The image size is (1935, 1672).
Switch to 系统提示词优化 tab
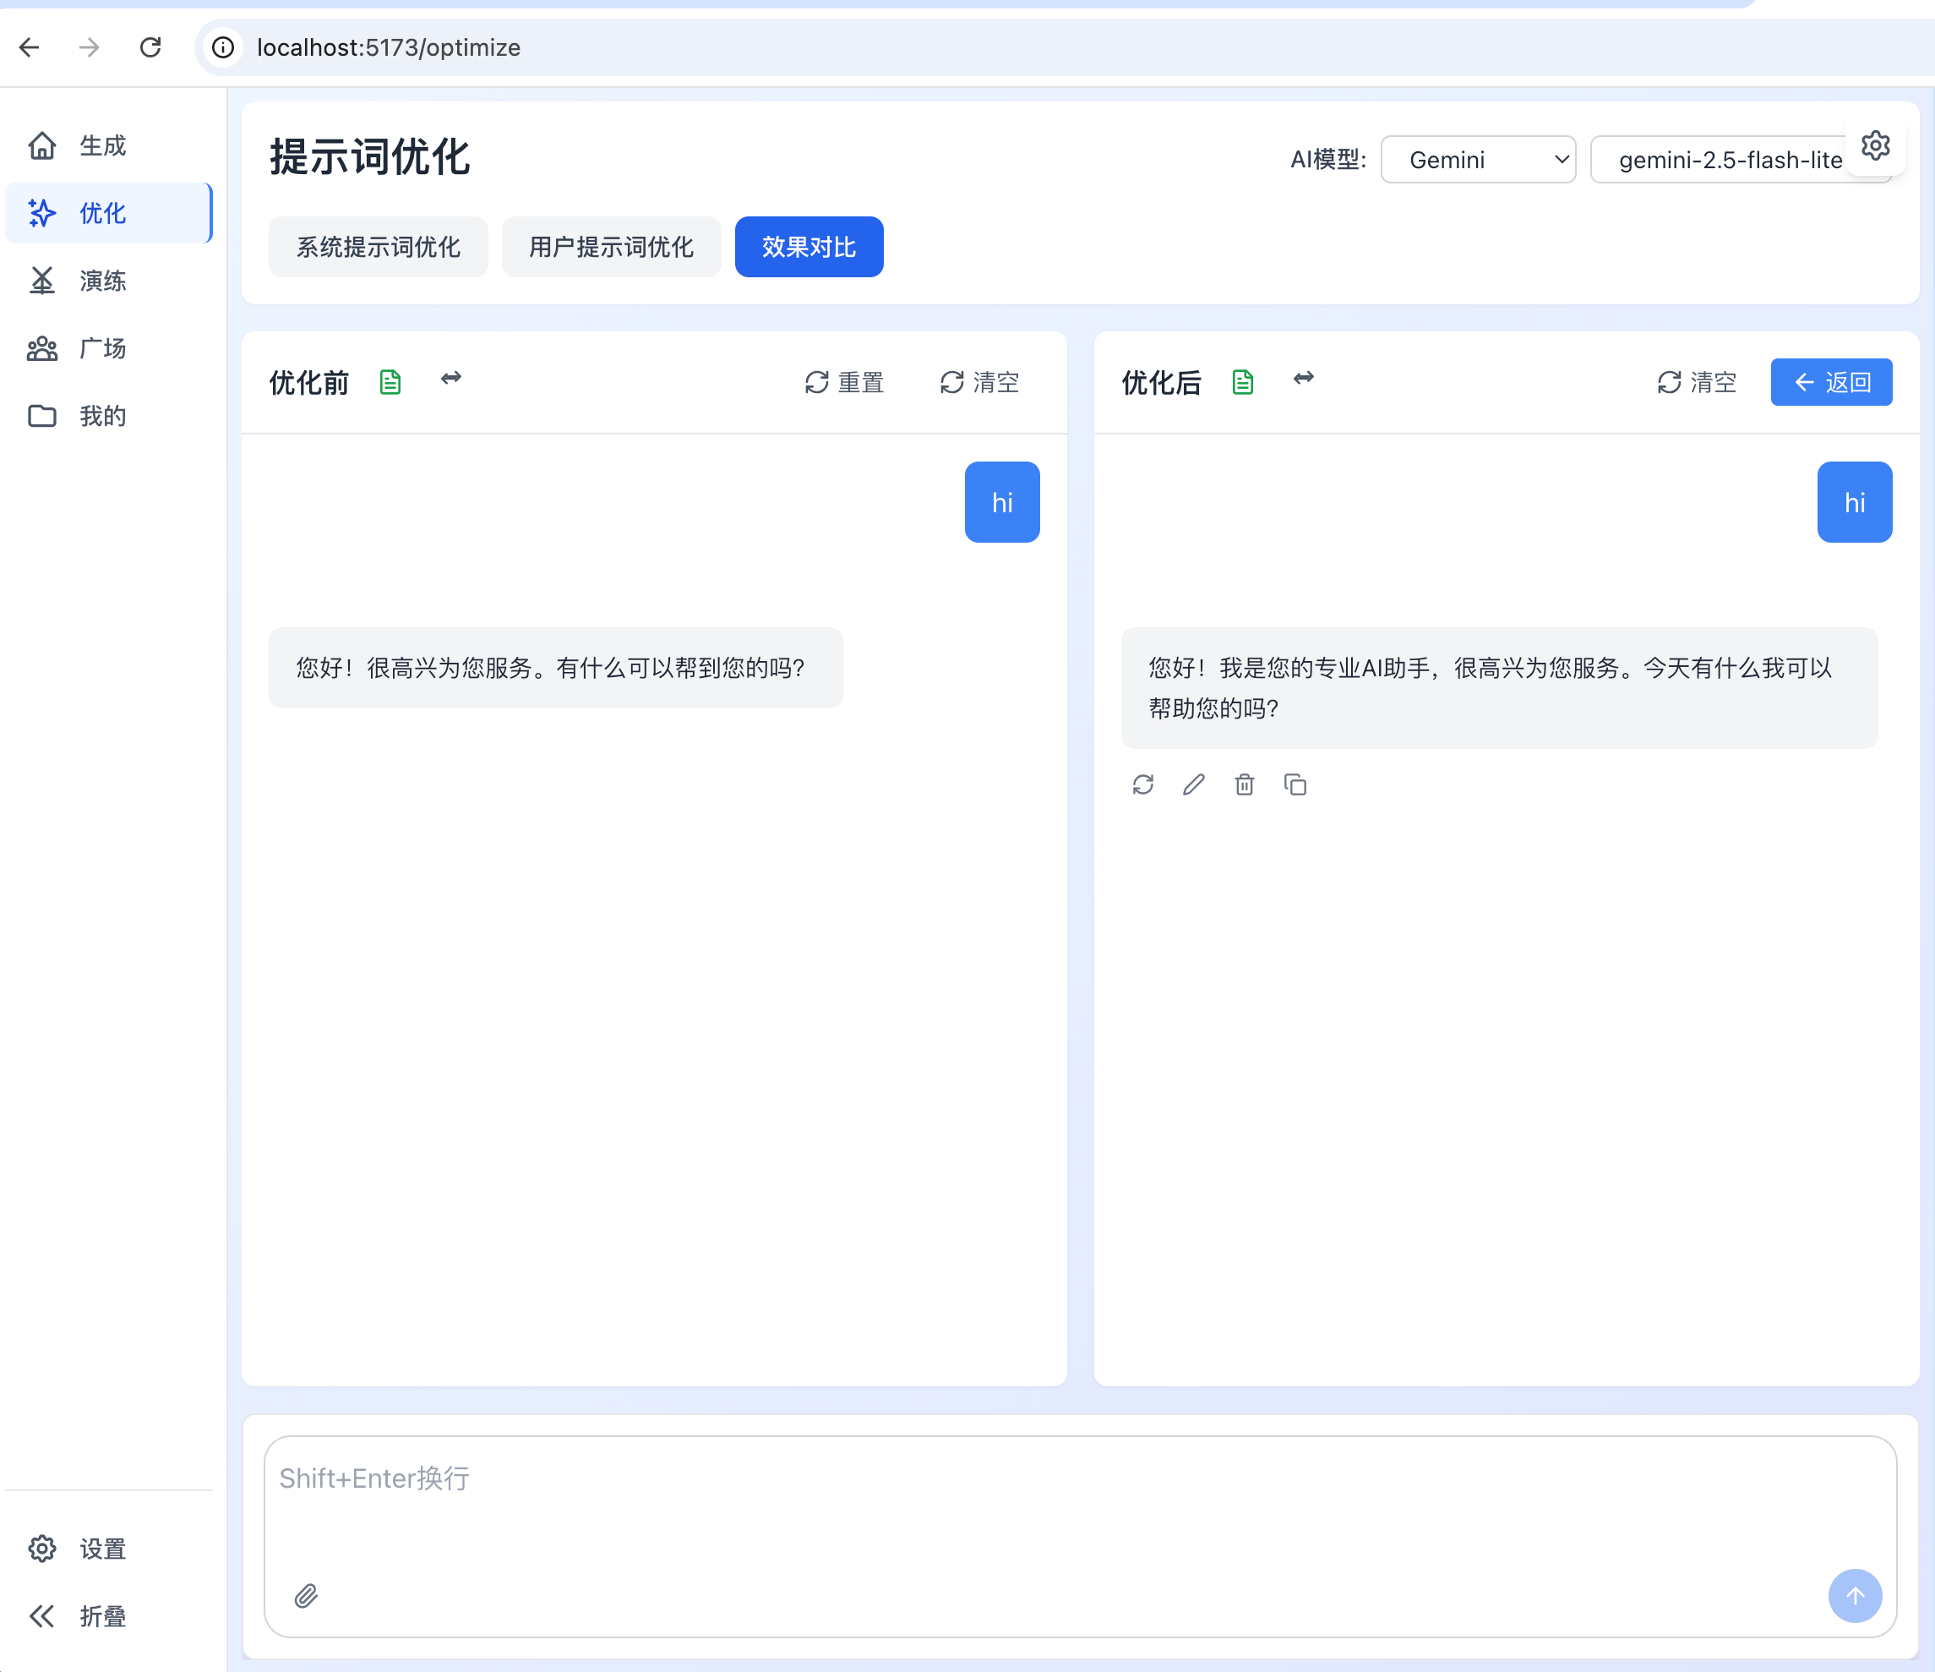pos(379,247)
